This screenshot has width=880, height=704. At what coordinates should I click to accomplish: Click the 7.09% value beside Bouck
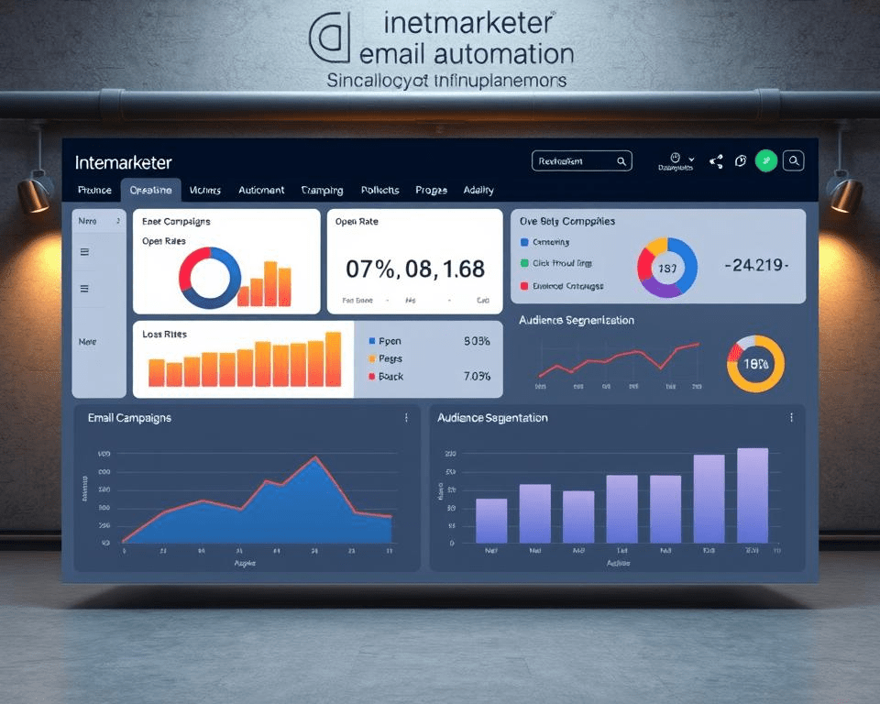477,376
